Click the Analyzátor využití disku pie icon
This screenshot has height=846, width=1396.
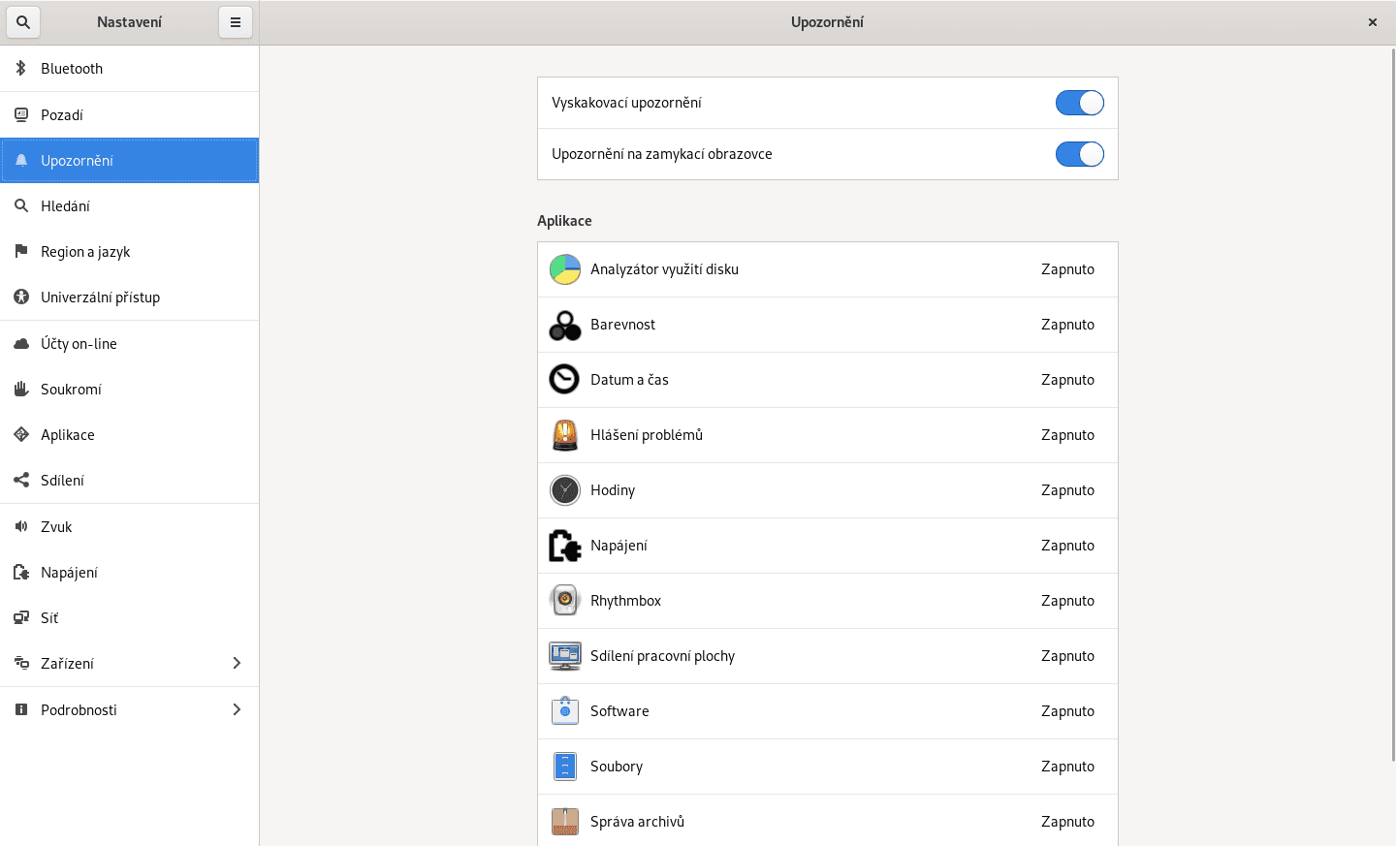564,269
